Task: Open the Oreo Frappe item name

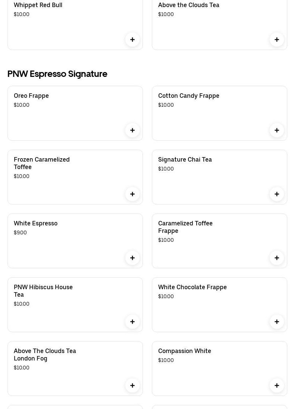Action: pyautogui.click(x=31, y=96)
